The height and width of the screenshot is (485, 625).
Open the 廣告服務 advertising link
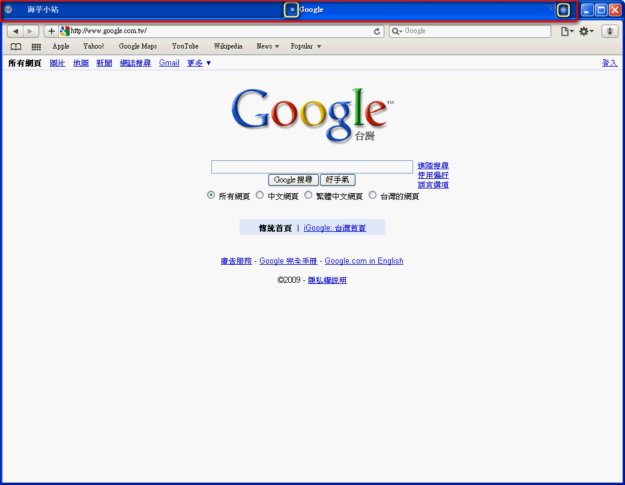click(237, 261)
